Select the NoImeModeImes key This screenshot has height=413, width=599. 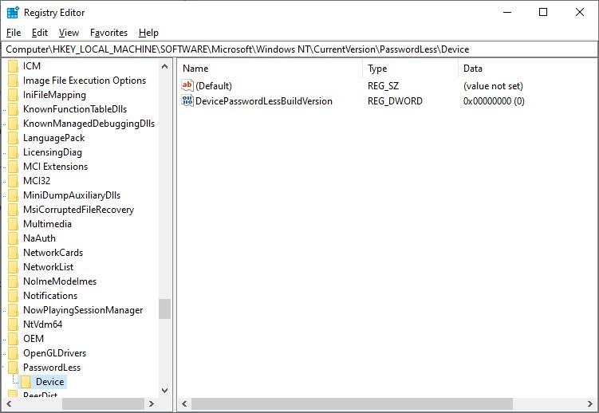[60, 281]
